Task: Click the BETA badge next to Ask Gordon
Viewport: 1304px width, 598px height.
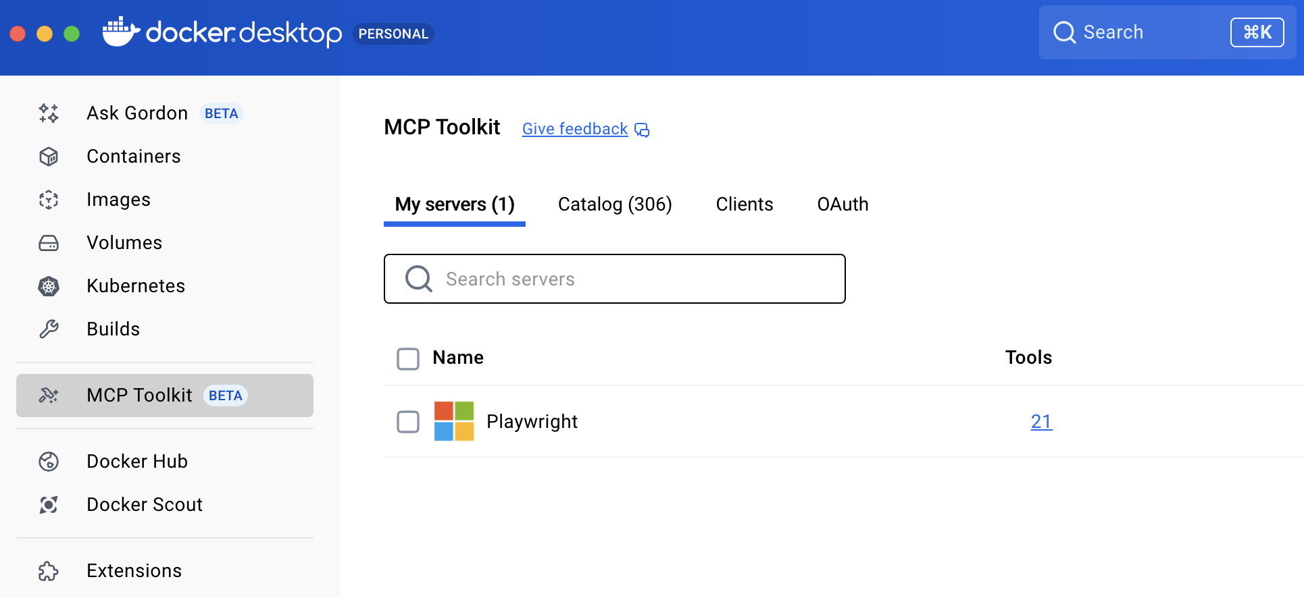Action: pos(222,113)
